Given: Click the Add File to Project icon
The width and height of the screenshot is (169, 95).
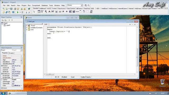Looking at the screenshot, I should (22, 9).
